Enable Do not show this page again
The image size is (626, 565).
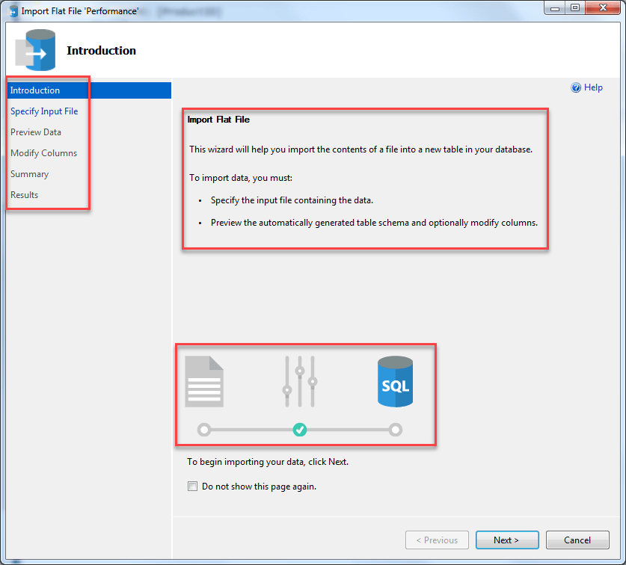coord(192,486)
